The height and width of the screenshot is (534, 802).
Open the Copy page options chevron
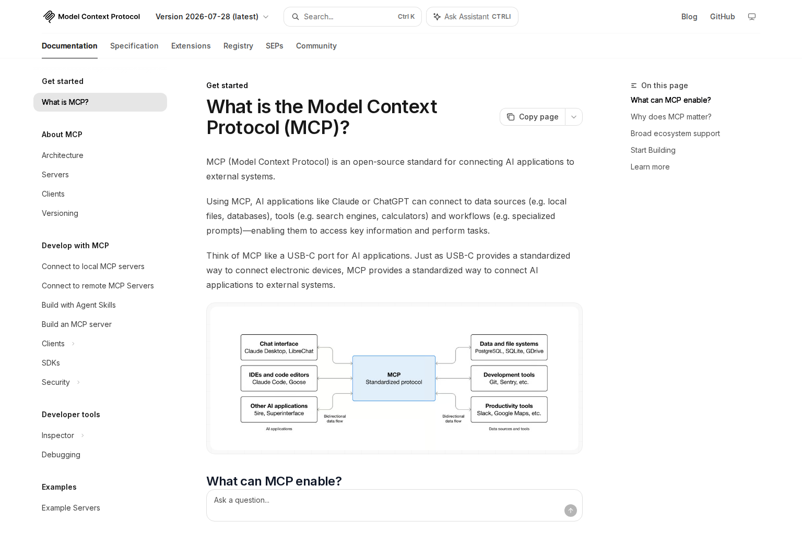(x=574, y=117)
